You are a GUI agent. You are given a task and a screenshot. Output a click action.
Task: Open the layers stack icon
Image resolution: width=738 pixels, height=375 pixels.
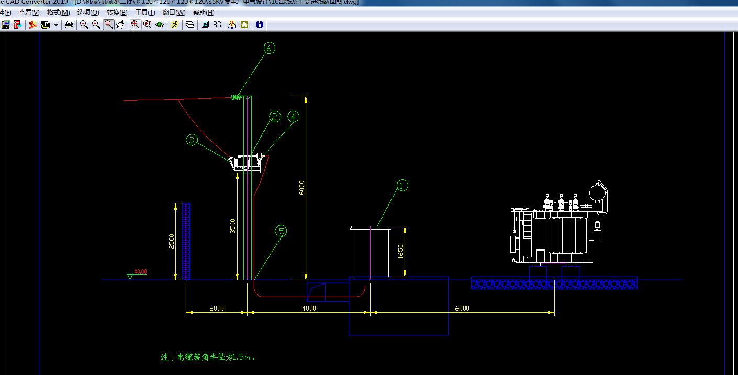pyautogui.click(x=190, y=25)
